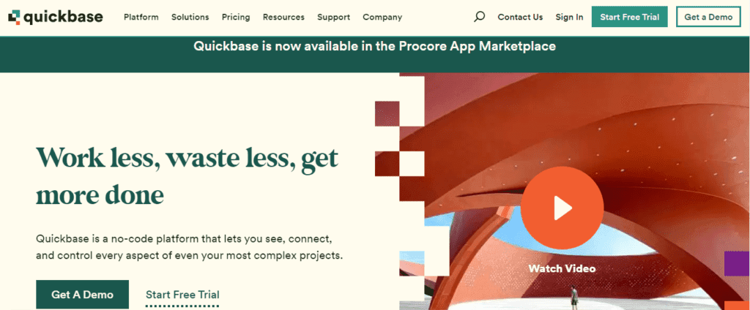Click the purple square at the right edge

[x=736, y=263]
